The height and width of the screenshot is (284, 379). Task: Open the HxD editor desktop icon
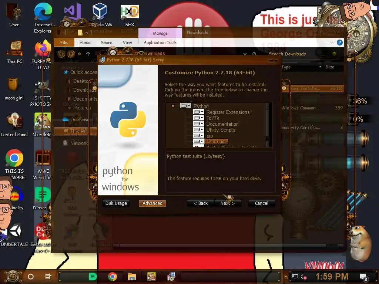click(x=130, y=15)
